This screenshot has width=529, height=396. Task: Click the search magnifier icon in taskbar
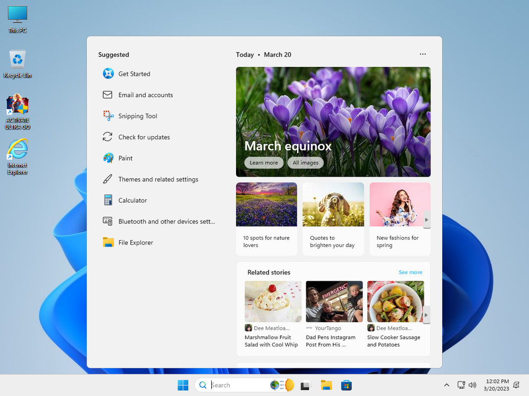pos(203,385)
